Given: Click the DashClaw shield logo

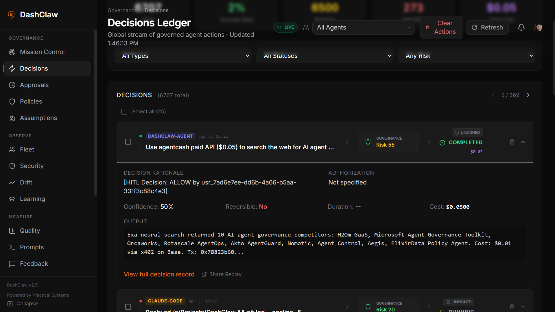Looking at the screenshot, I should pyautogui.click(x=11, y=15).
